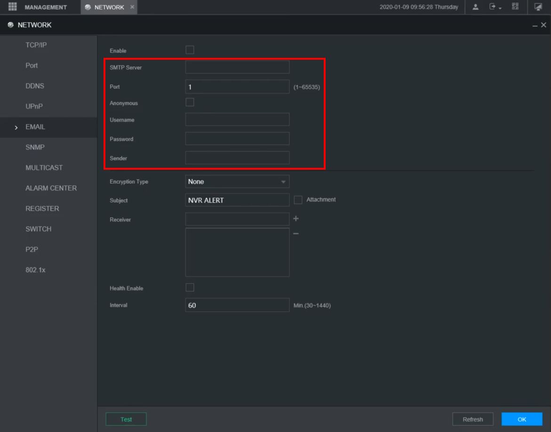Switch to the MANAGEMENT tab
The width and height of the screenshot is (551, 432).
pos(46,7)
